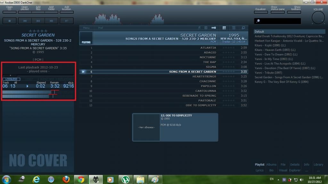Open Yanni - Dare To Dream playlist
The width and height of the screenshot is (328, 184).
point(276,54)
